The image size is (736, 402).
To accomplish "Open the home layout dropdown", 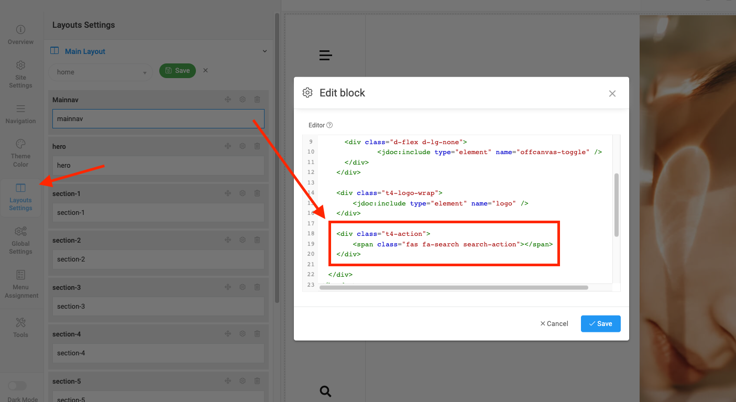I will (100, 72).
